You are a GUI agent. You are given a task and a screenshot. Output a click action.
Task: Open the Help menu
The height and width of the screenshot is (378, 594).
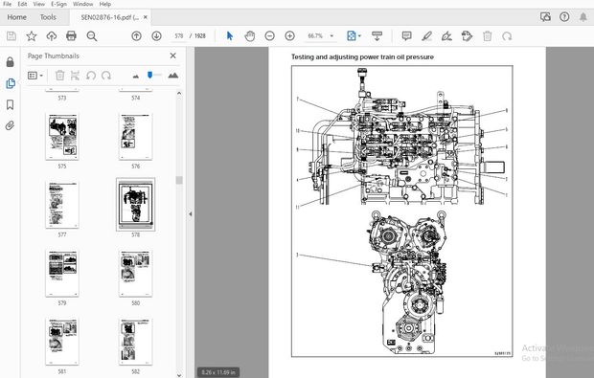coord(105,4)
